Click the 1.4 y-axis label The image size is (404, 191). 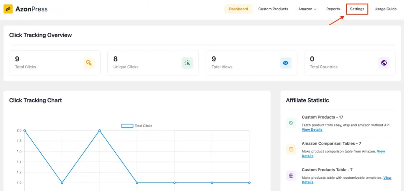click(x=19, y=162)
